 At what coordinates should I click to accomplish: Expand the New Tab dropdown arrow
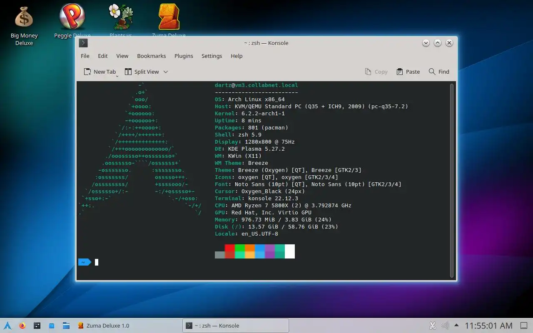pos(117,76)
